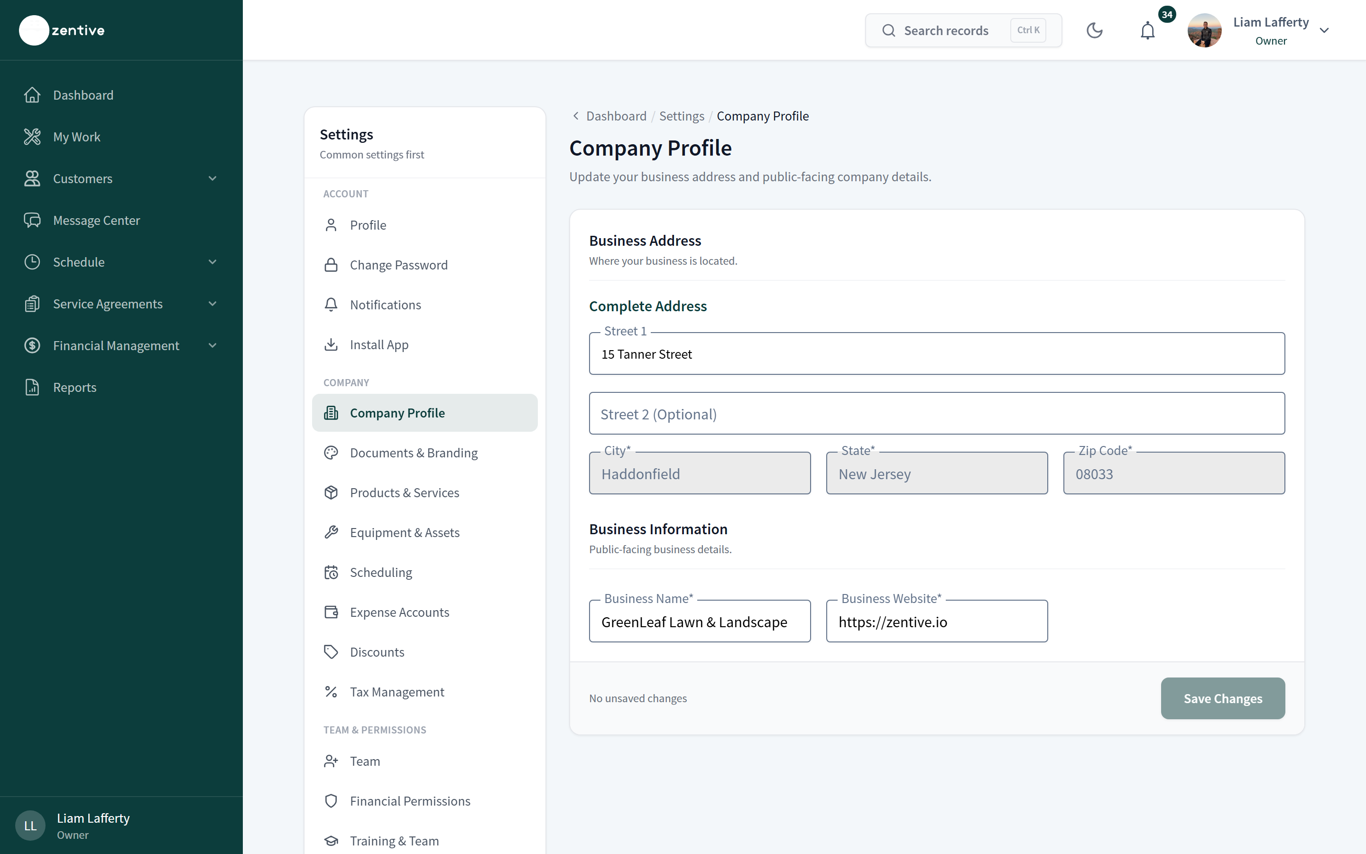Click the Dashboard home icon in sidebar
The width and height of the screenshot is (1366, 854).
(x=32, y=95)
